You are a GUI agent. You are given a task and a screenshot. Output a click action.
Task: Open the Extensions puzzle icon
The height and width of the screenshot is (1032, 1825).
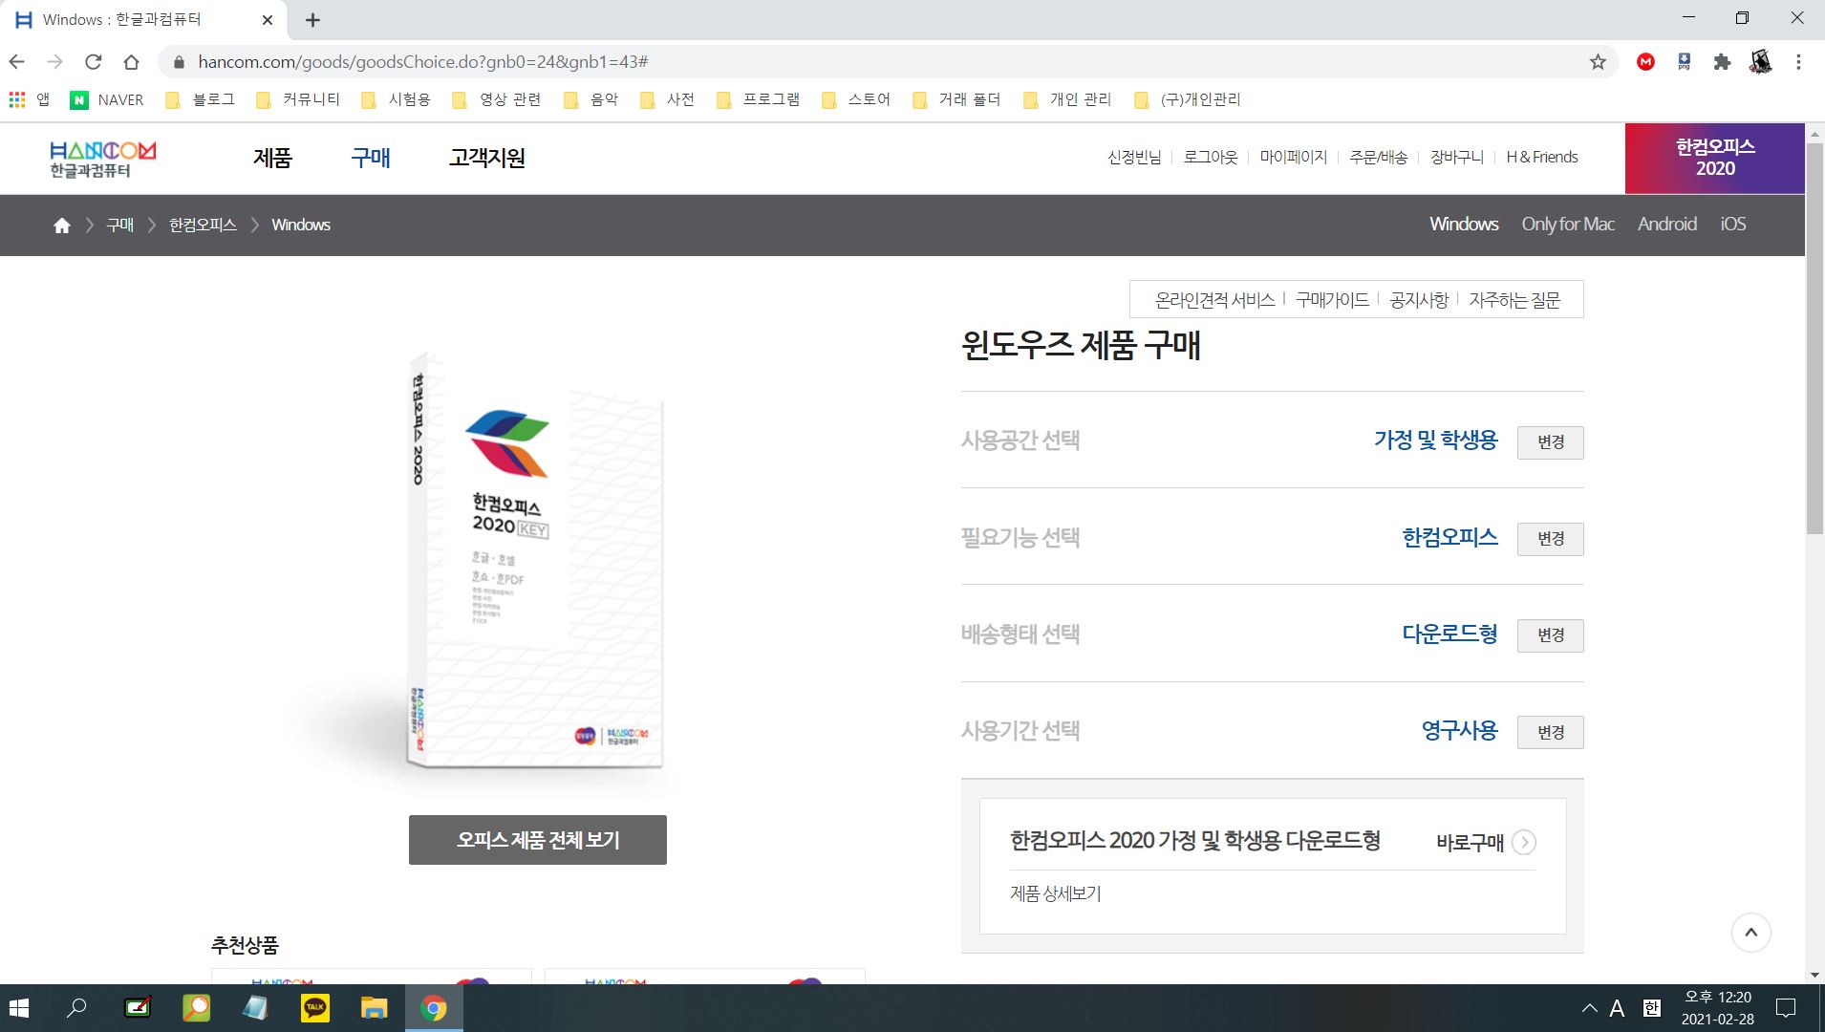point(1722,62)
